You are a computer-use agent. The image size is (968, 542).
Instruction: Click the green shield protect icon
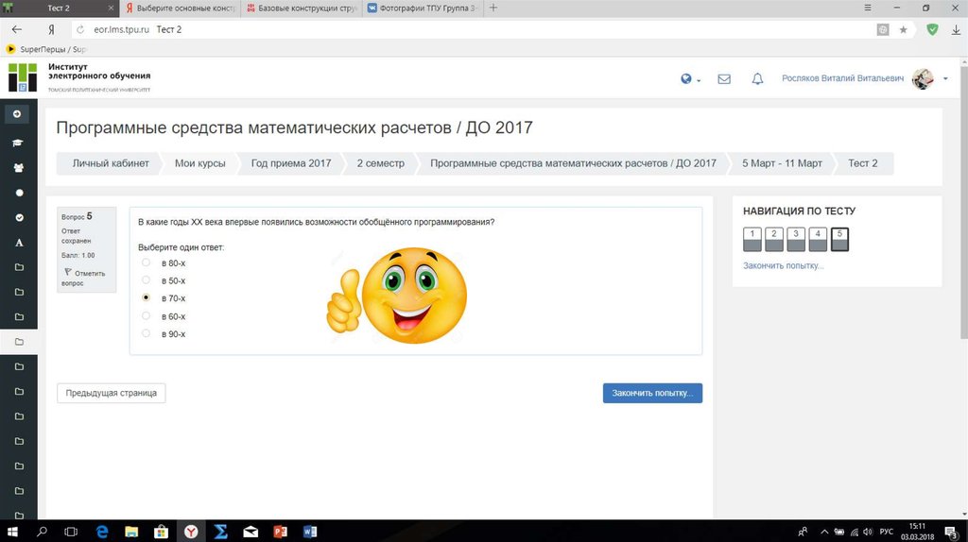[933, 29]
